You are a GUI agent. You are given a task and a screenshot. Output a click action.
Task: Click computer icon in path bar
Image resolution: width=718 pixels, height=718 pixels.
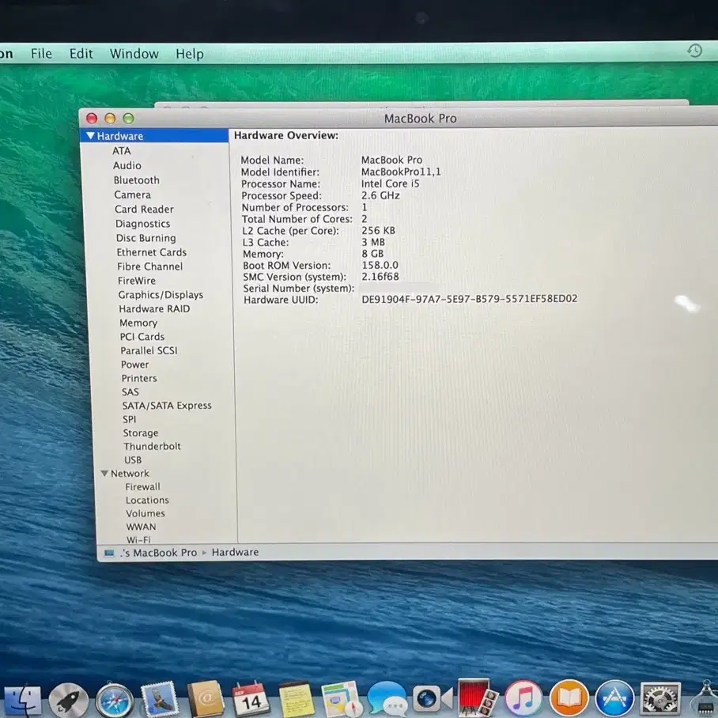click(109, 554)
